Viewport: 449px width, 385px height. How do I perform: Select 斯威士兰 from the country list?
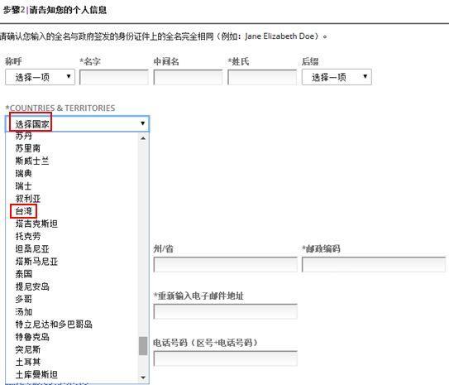[32, 161]
